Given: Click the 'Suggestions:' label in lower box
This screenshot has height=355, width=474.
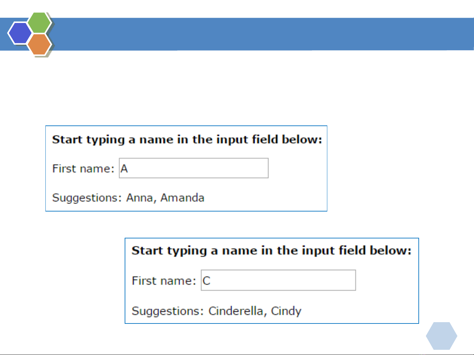Looking at the screenshot, I should [167, 311].
